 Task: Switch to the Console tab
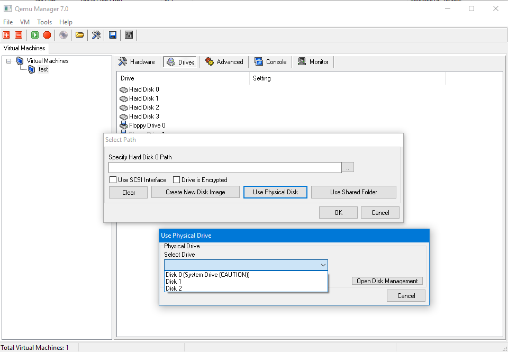point(270,62)
